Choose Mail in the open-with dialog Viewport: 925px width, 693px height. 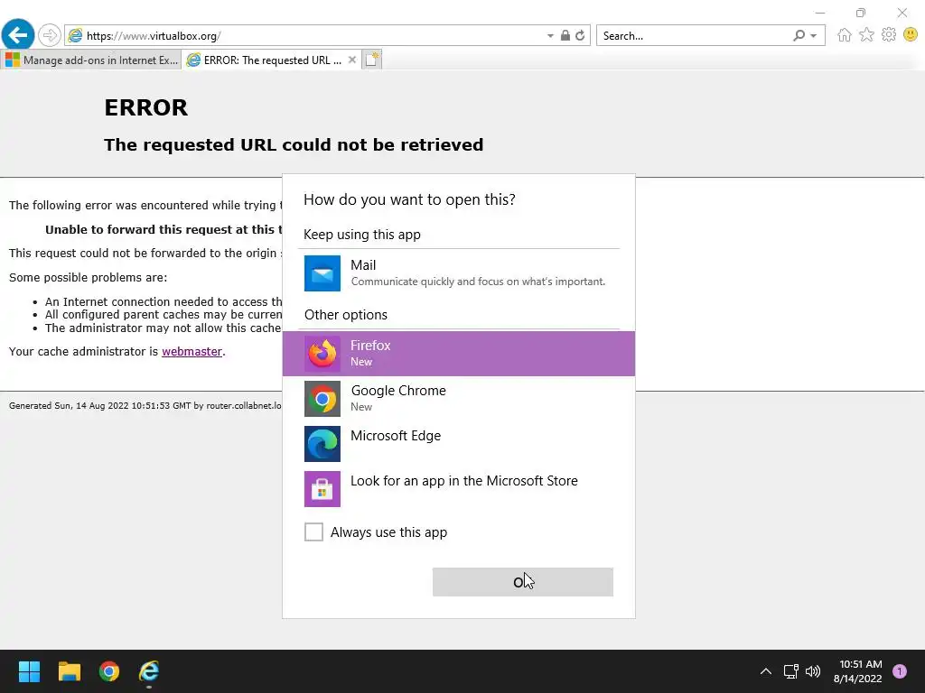[x=459, y=273]
